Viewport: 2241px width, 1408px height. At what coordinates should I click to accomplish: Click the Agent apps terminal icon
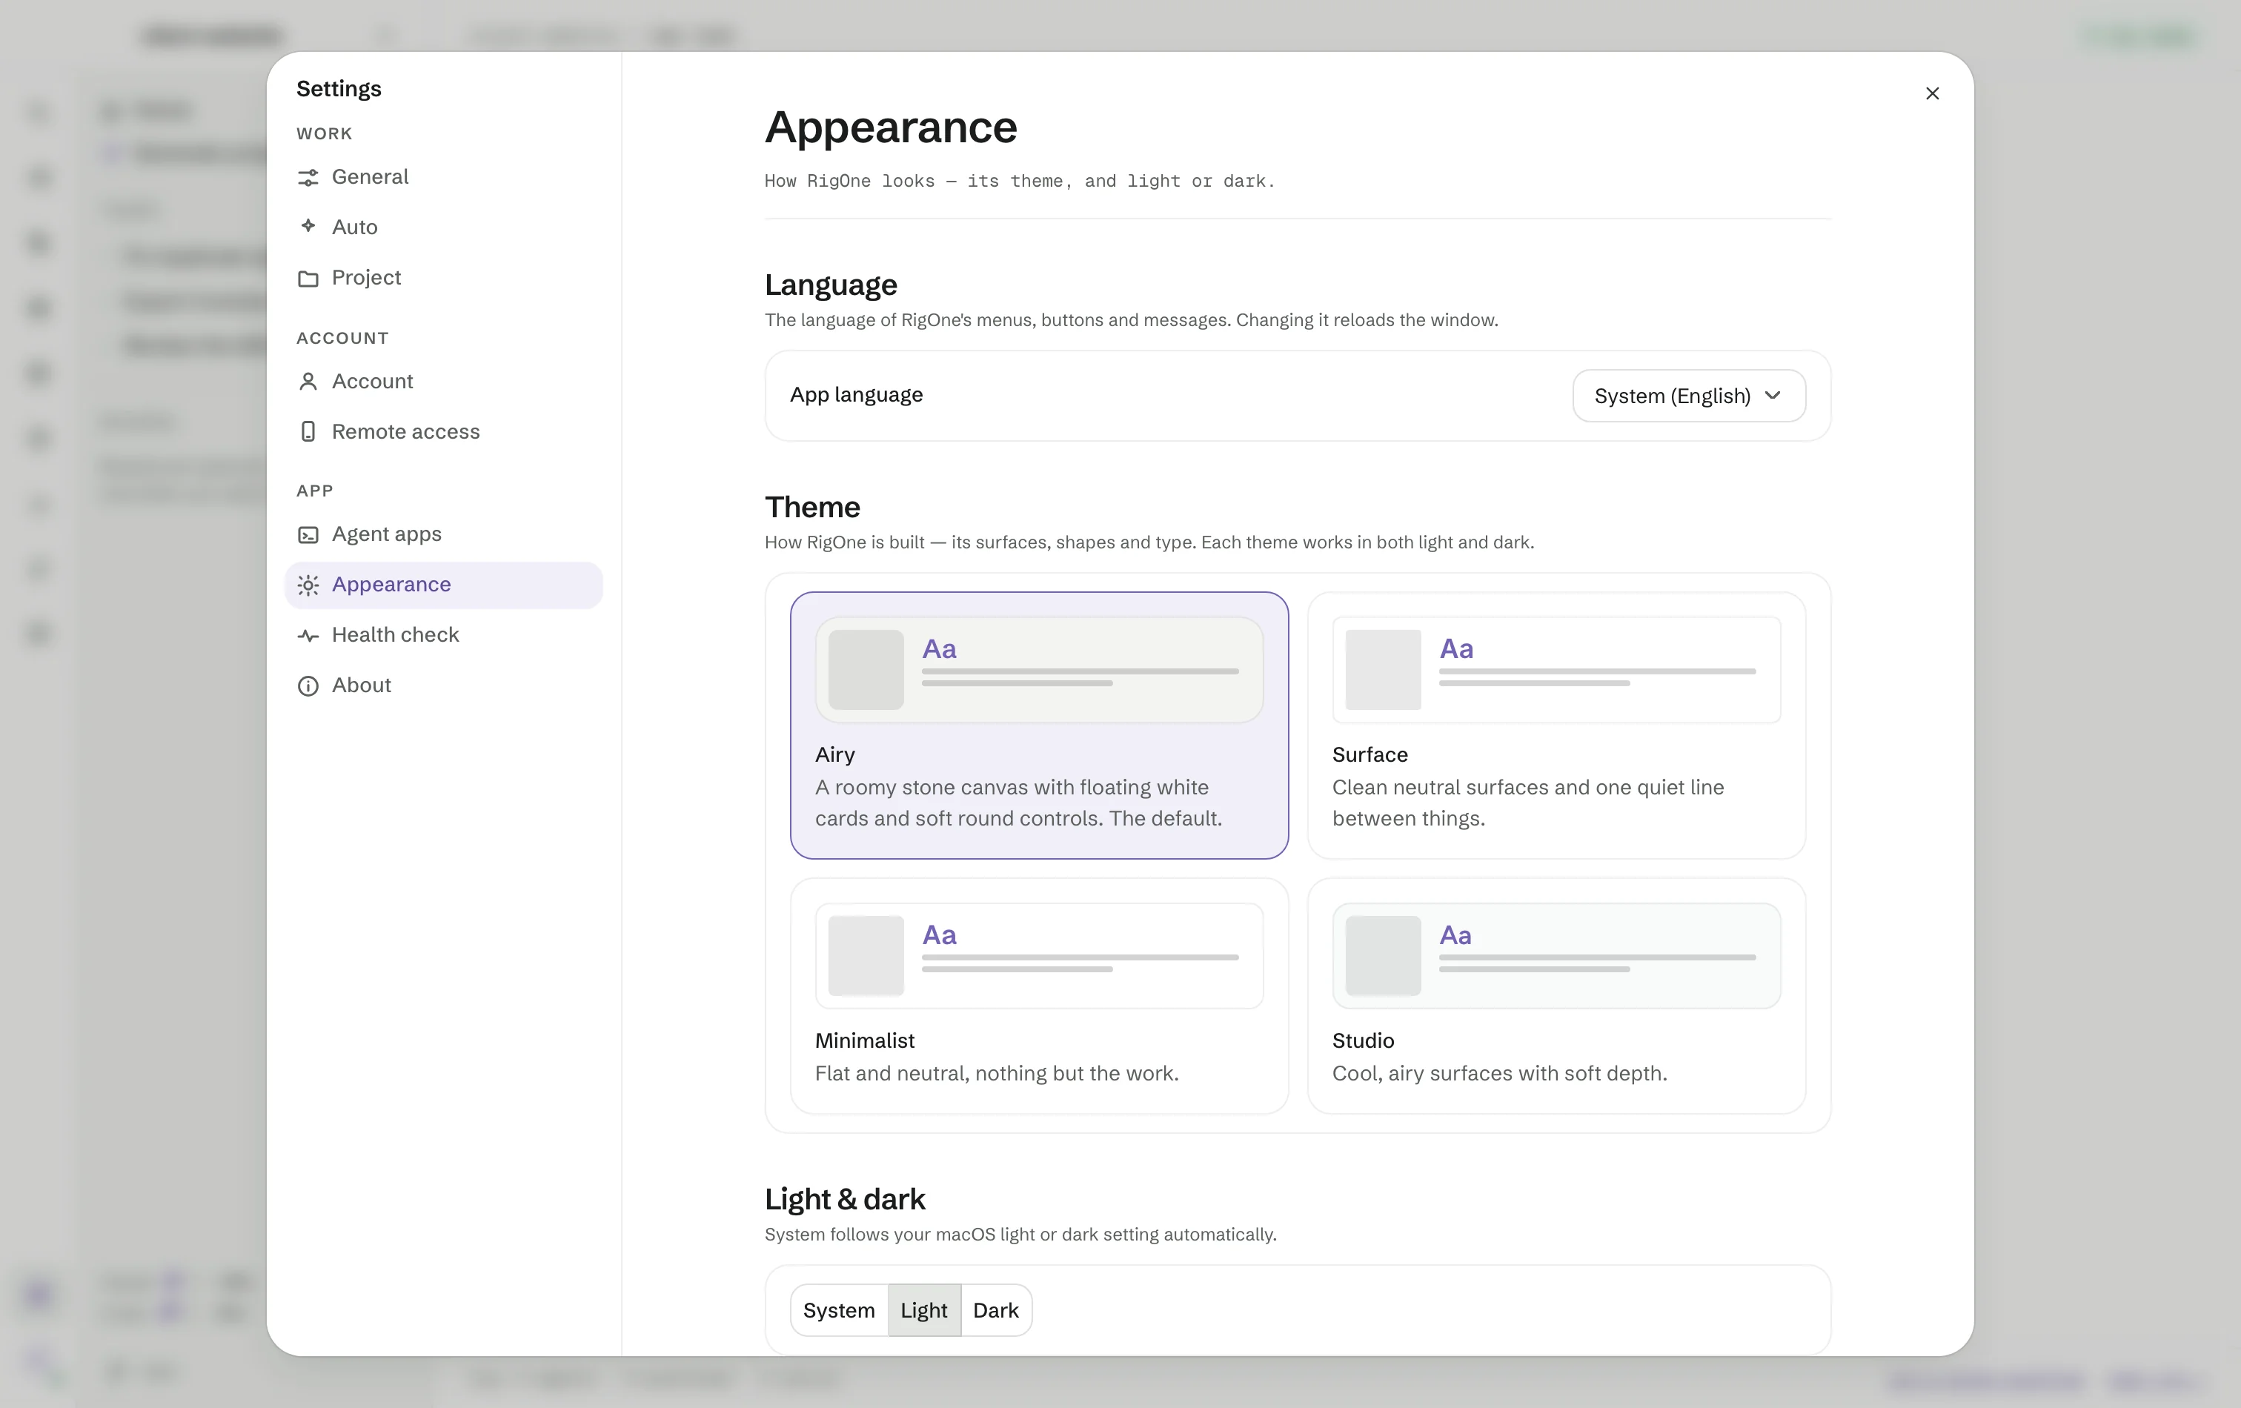point(308,534)
